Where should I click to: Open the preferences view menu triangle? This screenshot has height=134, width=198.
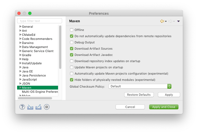178,21
